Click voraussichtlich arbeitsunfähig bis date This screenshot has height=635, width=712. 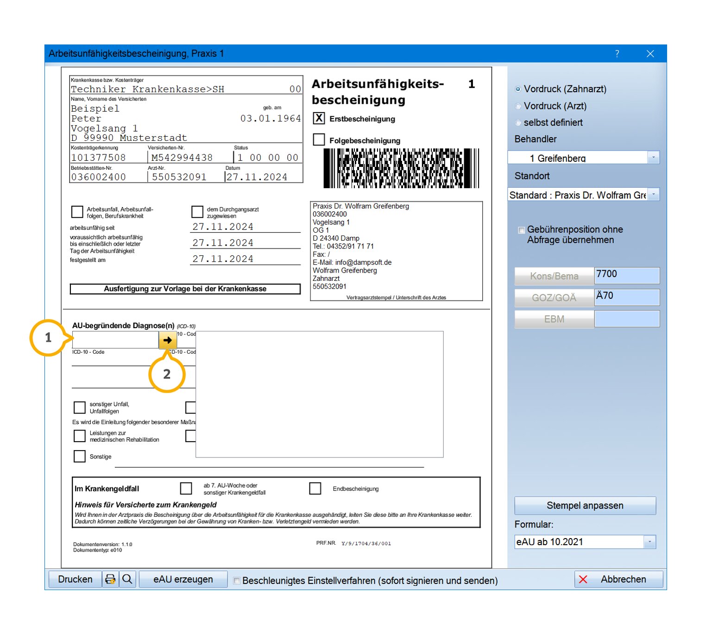click(223, 243)
